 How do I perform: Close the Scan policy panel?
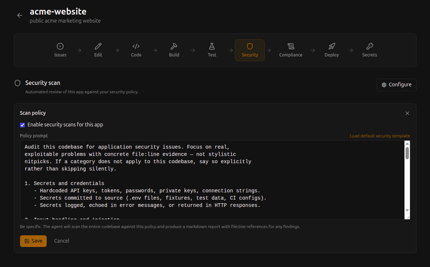tap(407, 113)
